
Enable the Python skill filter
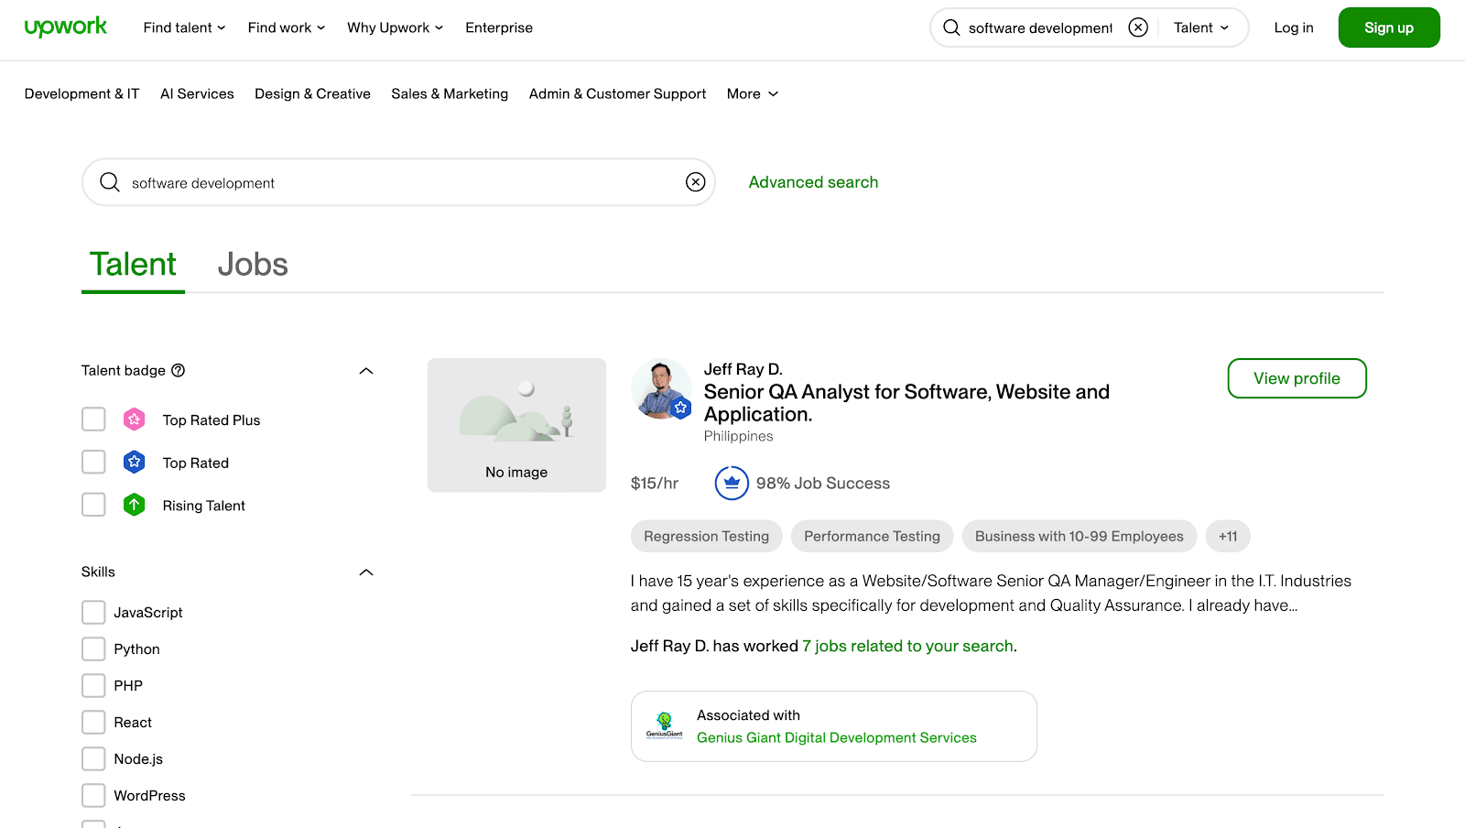93,648
